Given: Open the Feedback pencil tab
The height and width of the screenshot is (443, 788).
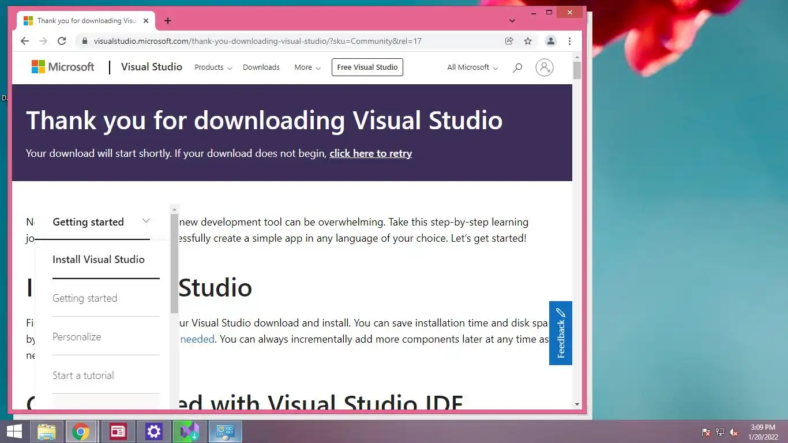Looking at the screenshot, I should 561,333.
